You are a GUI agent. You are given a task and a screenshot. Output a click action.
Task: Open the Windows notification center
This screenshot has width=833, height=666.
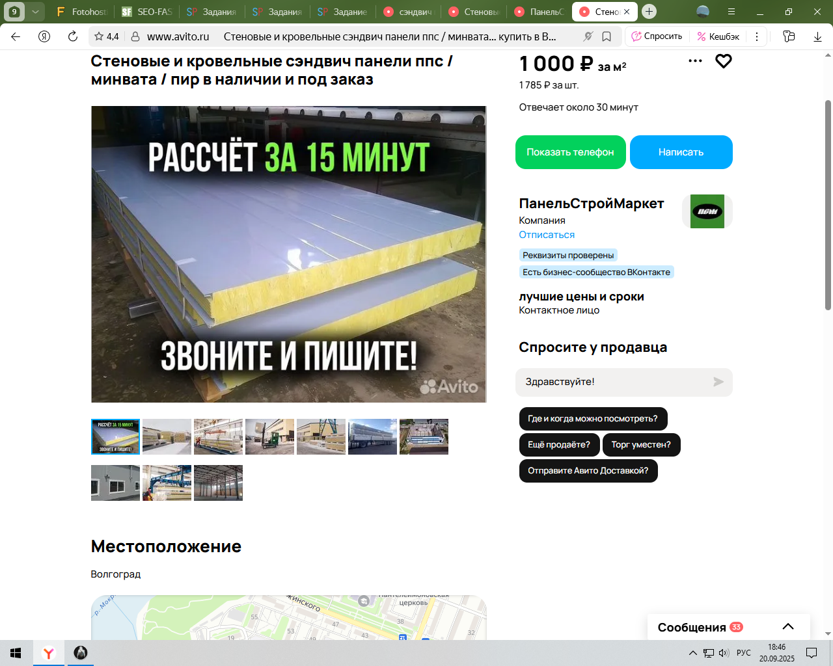click(812, 653)
